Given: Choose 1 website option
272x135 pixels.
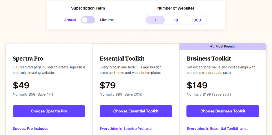Looking at the screenshot, I should coord(155,20).
